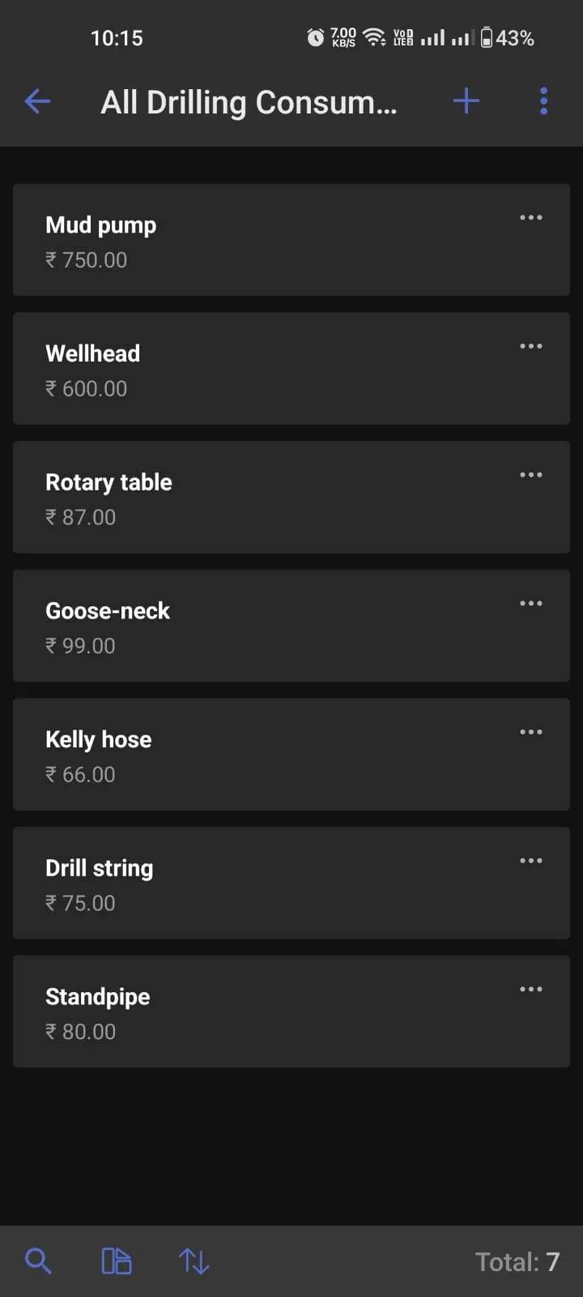Open Kelly hose item options menu

point(531,732)
